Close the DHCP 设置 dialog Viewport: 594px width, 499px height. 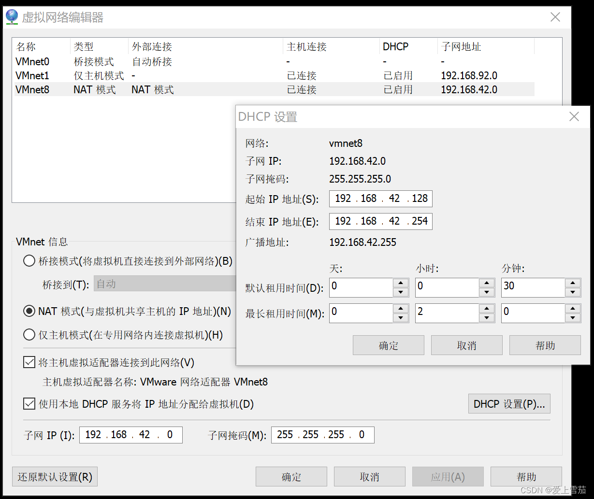tap(574, 116)
